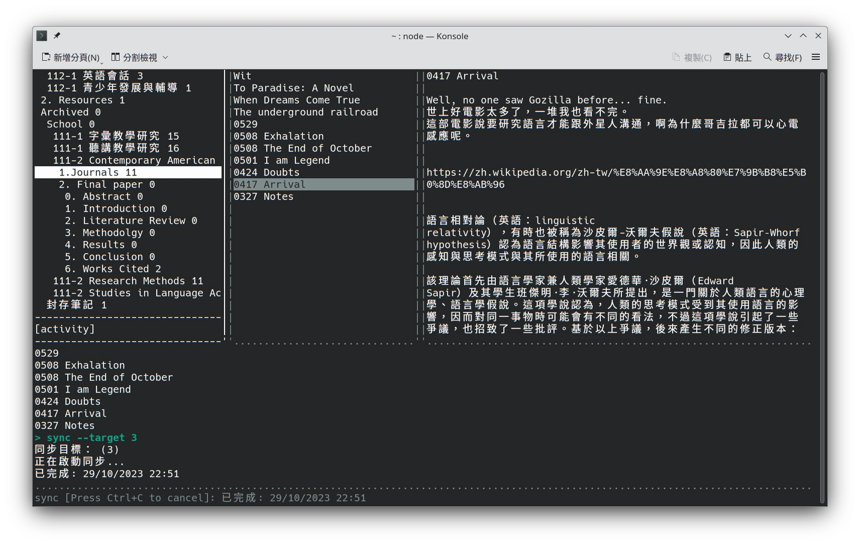Open the hamburger menu
860x545 pixels.
(816, 57)
